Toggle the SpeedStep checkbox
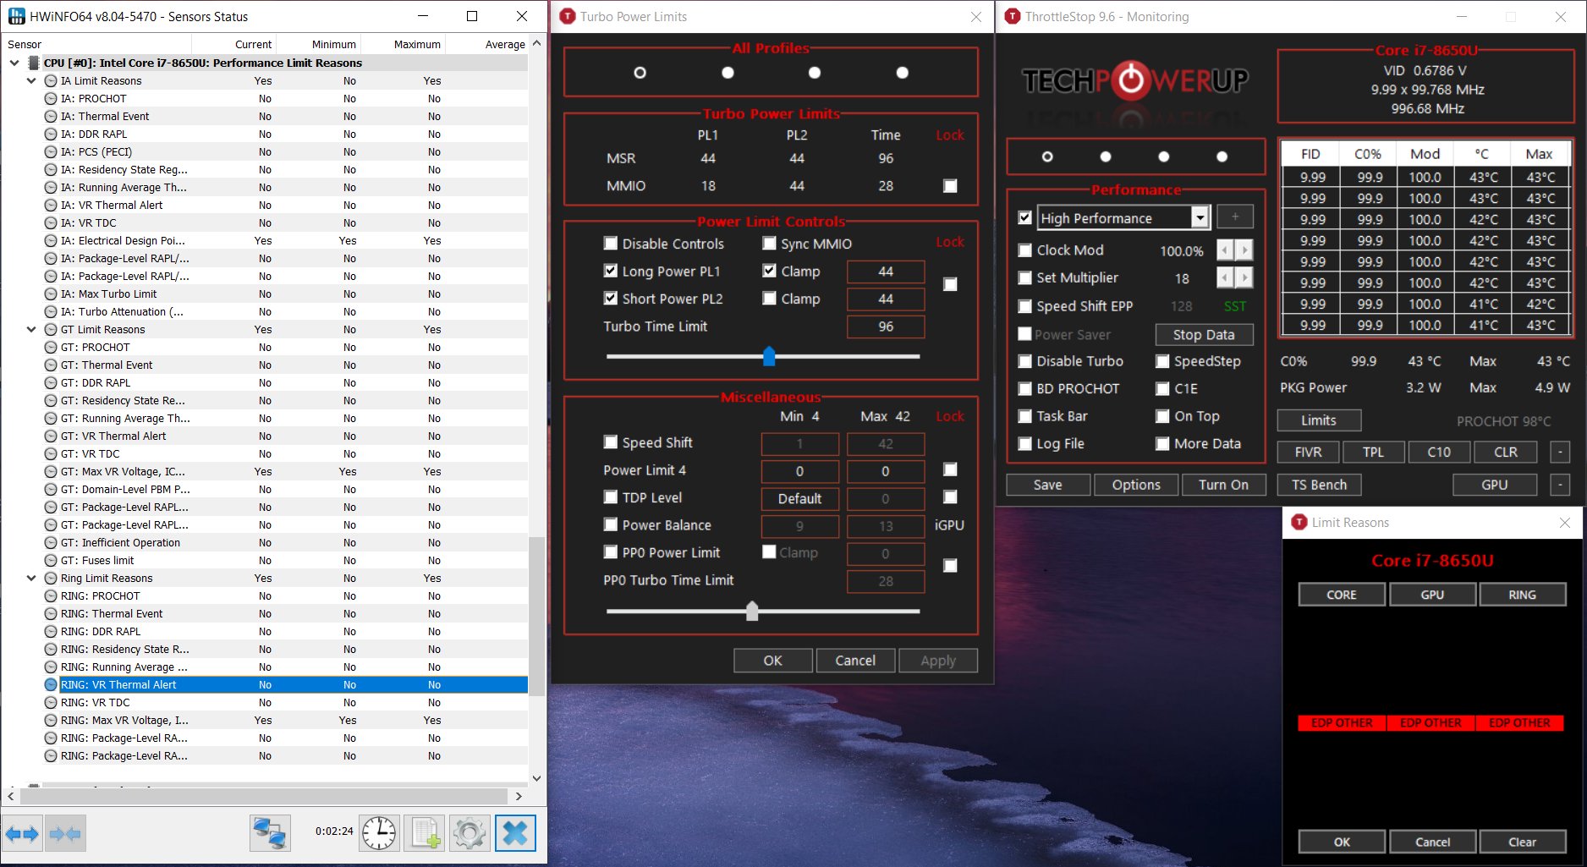 pyautogui.click(x=1162, y=361)
